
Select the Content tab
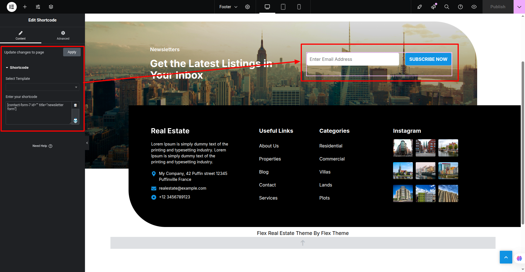(20, 35)
